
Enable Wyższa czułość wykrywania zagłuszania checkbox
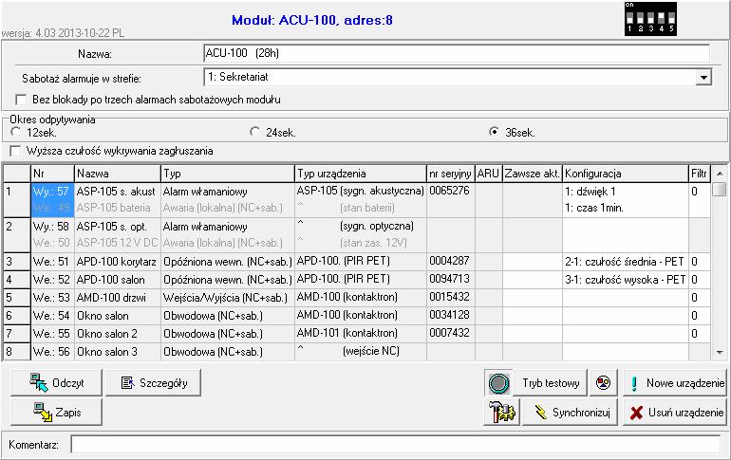click(15, 151)
